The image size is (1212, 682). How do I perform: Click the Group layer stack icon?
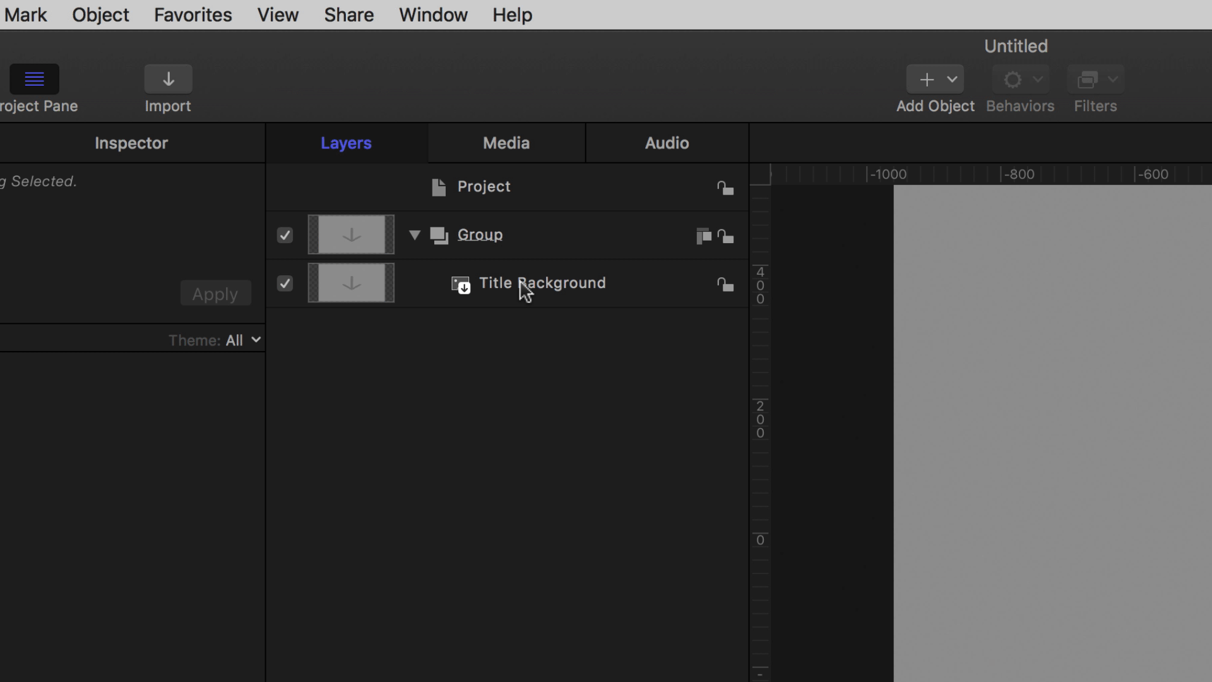pos(439,236)
